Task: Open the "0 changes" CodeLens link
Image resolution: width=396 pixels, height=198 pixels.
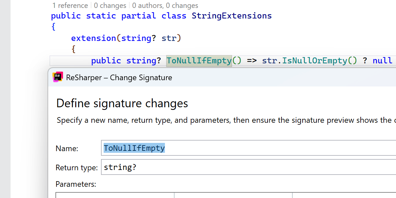Action: 110,6
